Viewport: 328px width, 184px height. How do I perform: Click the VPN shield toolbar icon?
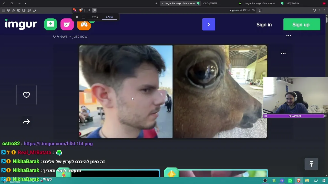click(x=8, y=10)
